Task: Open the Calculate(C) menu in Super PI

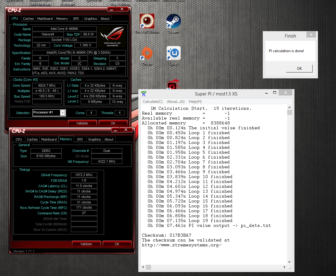Action: coord(153,102)
